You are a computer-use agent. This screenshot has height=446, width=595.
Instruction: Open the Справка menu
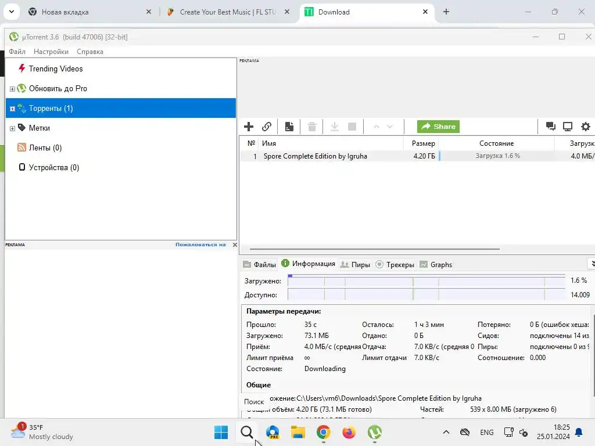tap(90, 52)
